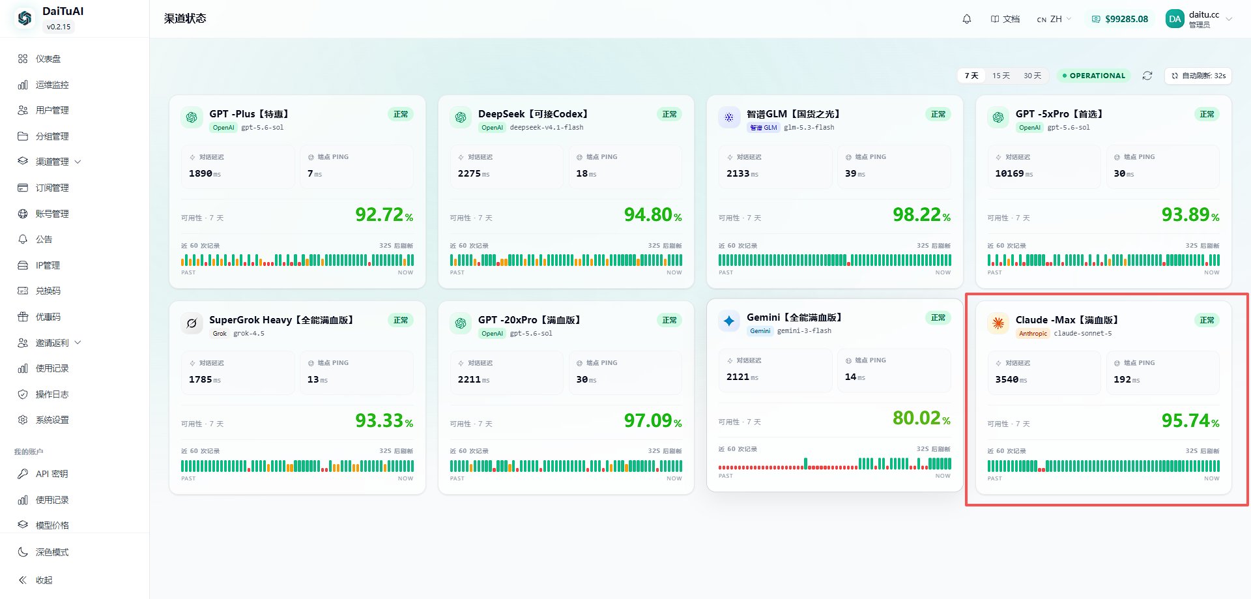Screen dimensions: 1251x599
Task: Click the 用户管理 people icon
Action: click(23, 110)
